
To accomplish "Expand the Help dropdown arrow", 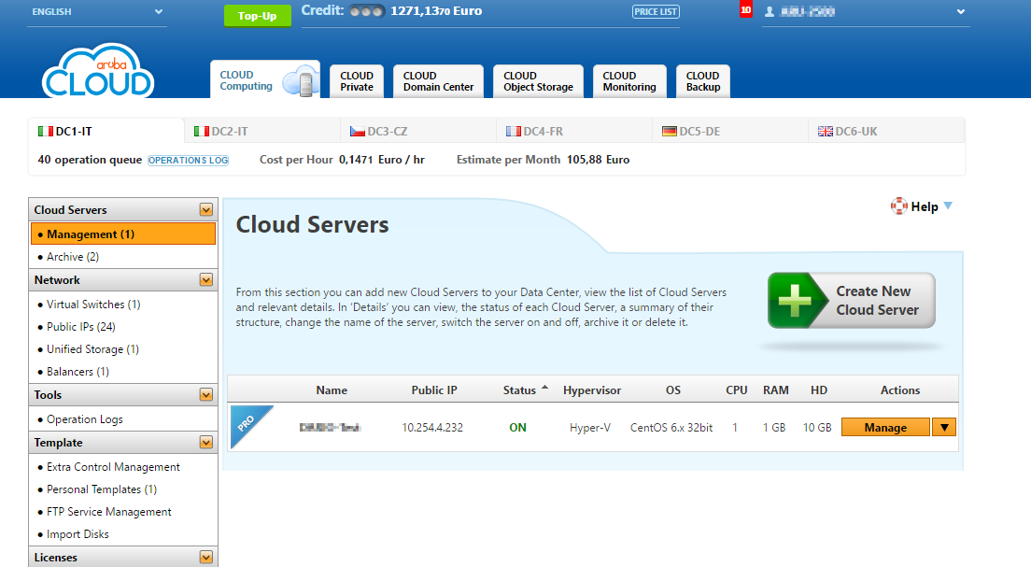I will tap(948, 206).
